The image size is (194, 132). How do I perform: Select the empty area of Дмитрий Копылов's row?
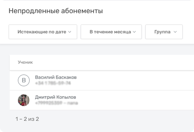(x=132, y=100)
